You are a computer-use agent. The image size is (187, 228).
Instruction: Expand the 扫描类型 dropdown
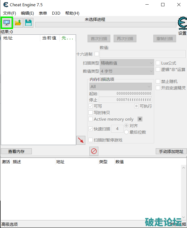point(127,63)
